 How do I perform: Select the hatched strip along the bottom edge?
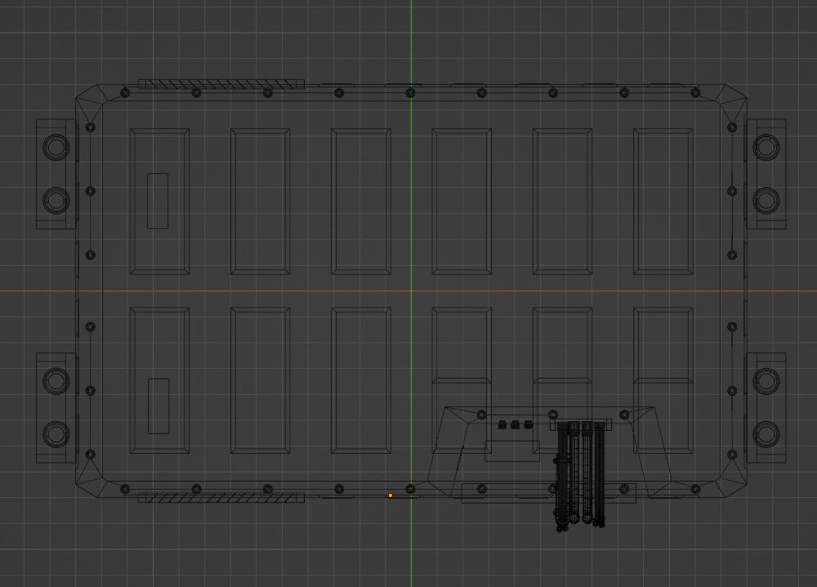pyautogui.click(x=221, y=498)
